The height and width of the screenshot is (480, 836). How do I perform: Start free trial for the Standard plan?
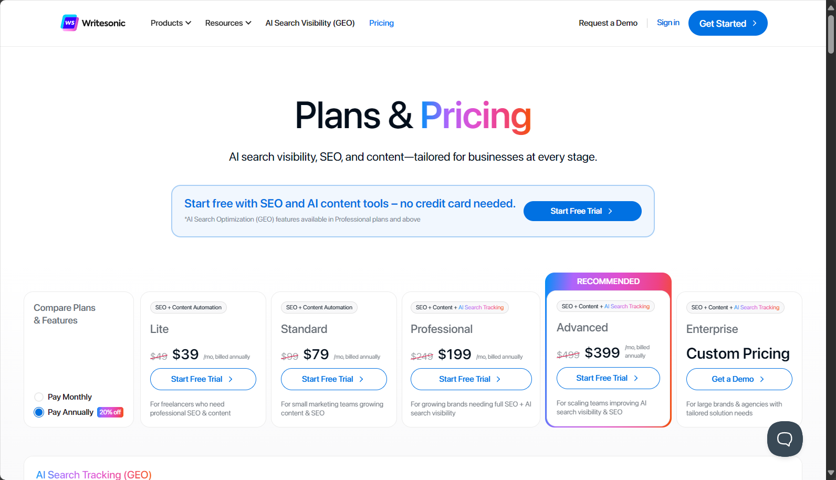tap(334, 379)
